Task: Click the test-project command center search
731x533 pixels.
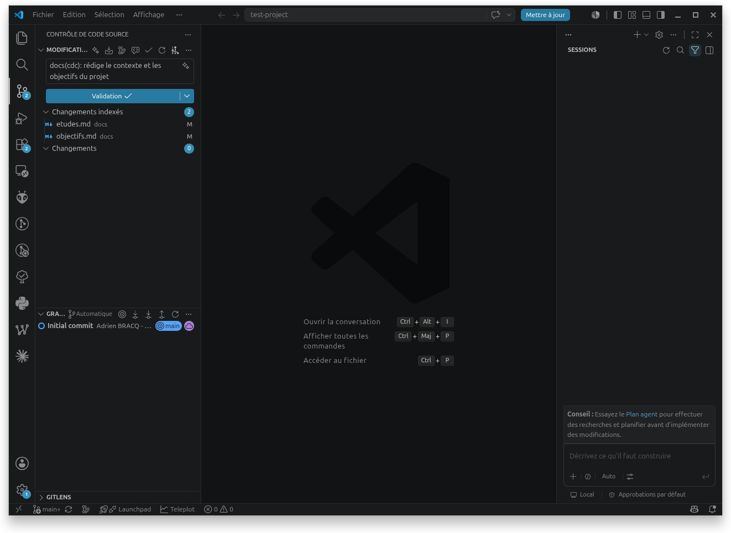Action: pos(367,15)
